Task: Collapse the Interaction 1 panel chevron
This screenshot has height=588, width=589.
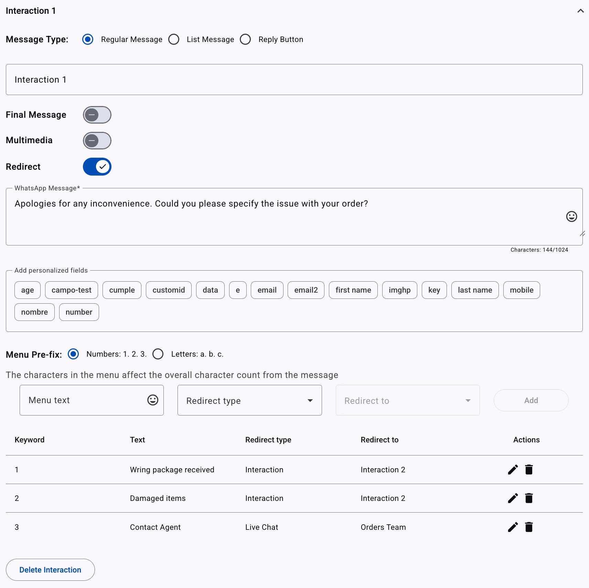Action: pos(580,11)
